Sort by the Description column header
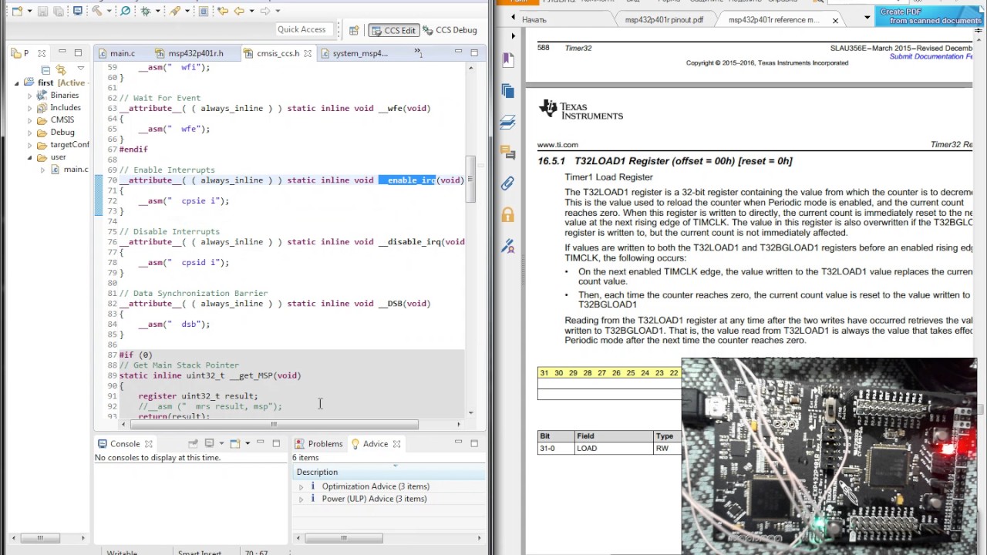The height and width of the screenshot is (555, 987). 388,472
